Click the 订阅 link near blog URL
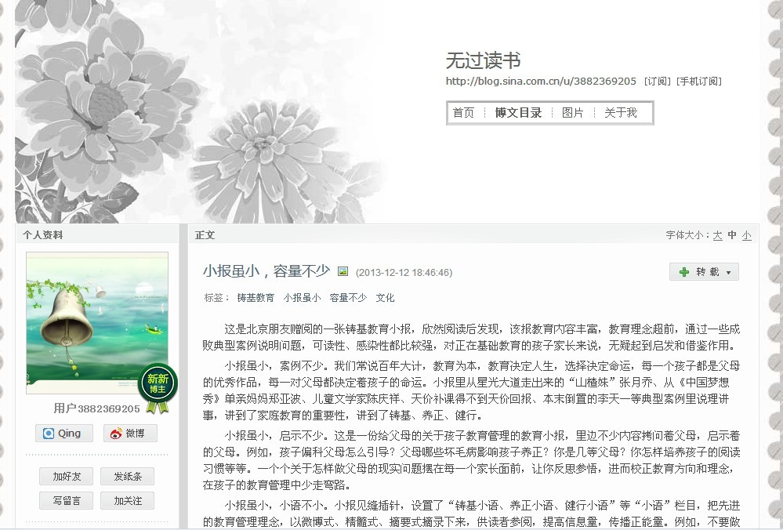Image resolution: width=783 pixels, height=530 pixels. click(x=657, y=82)
